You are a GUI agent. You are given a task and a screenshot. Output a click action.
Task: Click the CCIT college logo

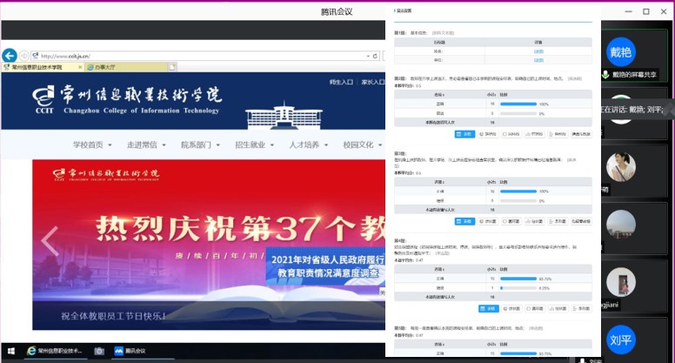[x=127, y=100]
